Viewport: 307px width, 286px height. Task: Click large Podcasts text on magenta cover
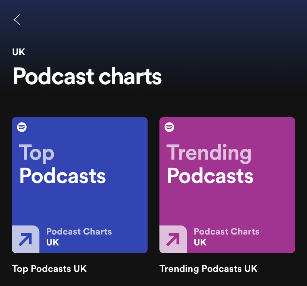click(x=210, y=175)
